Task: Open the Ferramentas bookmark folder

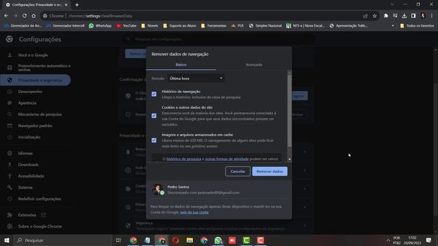Action: click(x=214, y=26)
